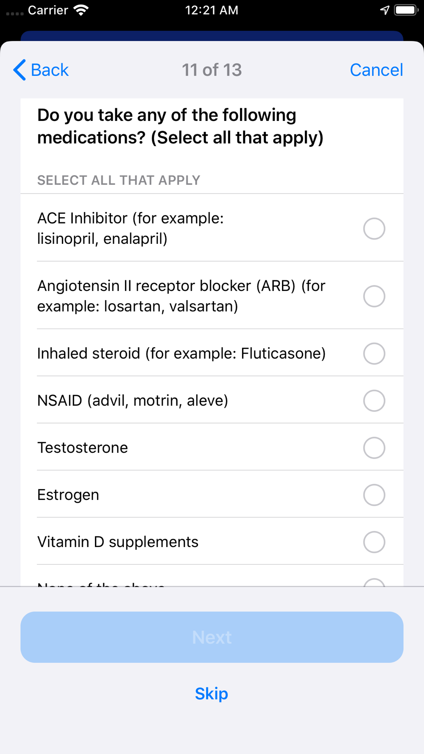Tap the Back chevron arrow icon

pyautogui.click(x=20, y=70)
